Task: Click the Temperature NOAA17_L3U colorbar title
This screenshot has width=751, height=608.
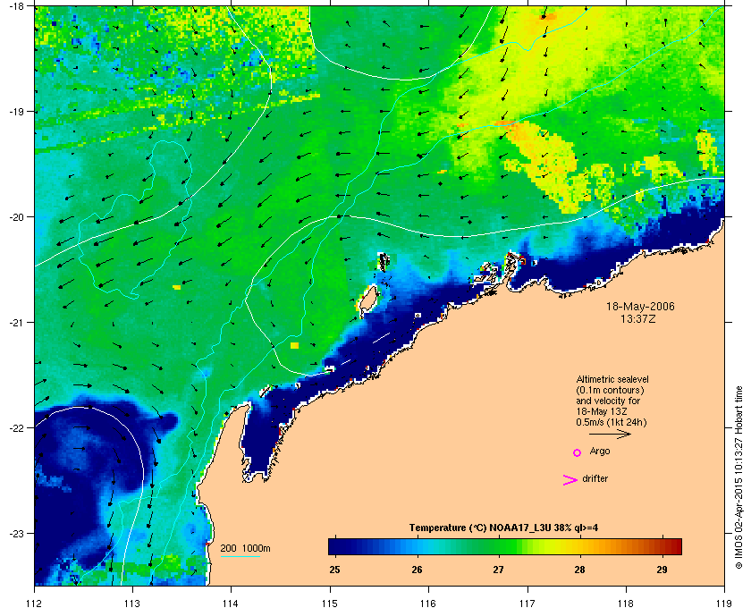Action: (x=503, y=528)
